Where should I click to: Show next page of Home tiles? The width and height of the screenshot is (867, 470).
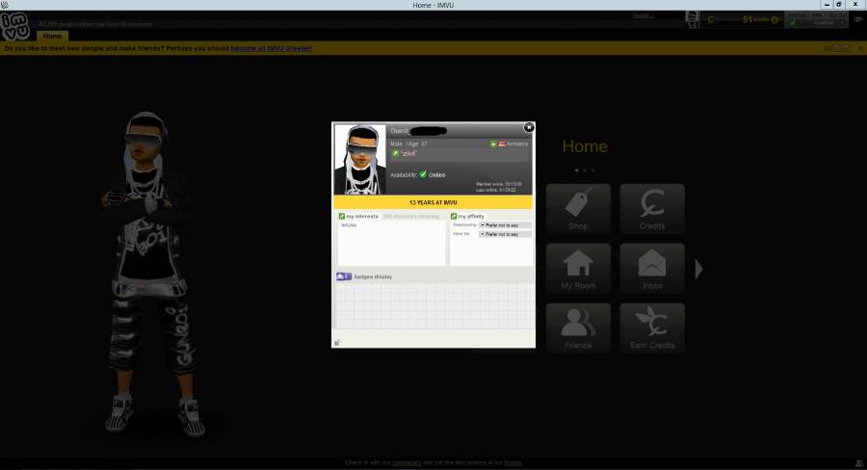(x=699, y=270)
